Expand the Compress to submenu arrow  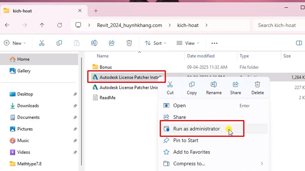262,163
